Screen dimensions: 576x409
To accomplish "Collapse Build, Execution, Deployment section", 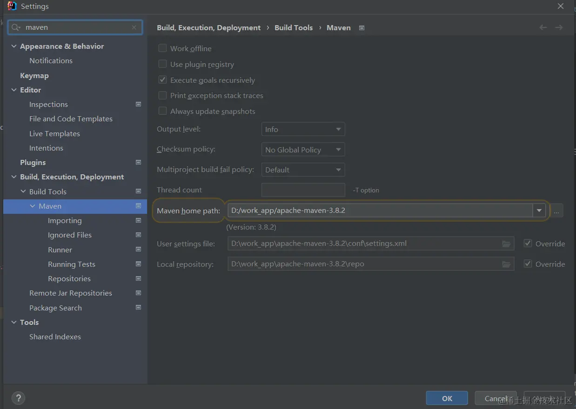I will (14, 177).
